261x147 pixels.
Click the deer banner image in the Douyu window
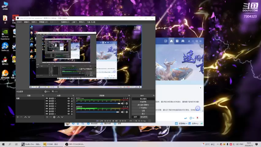[x=179, y=62]
